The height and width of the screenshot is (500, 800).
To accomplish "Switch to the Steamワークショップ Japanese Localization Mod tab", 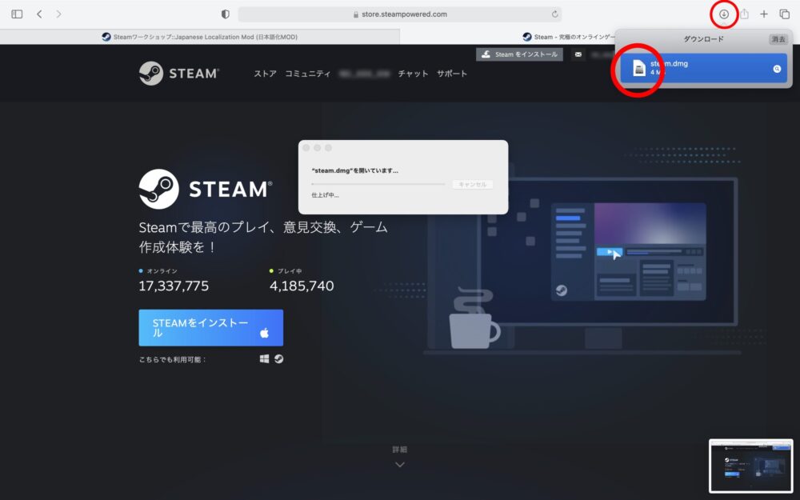I will pos(200,37).
